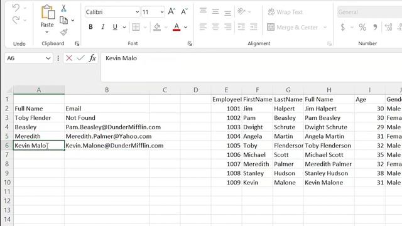Viewport: 402px width, 226px height.
Task: Open font size dropdown
Action: click(162, 12)
